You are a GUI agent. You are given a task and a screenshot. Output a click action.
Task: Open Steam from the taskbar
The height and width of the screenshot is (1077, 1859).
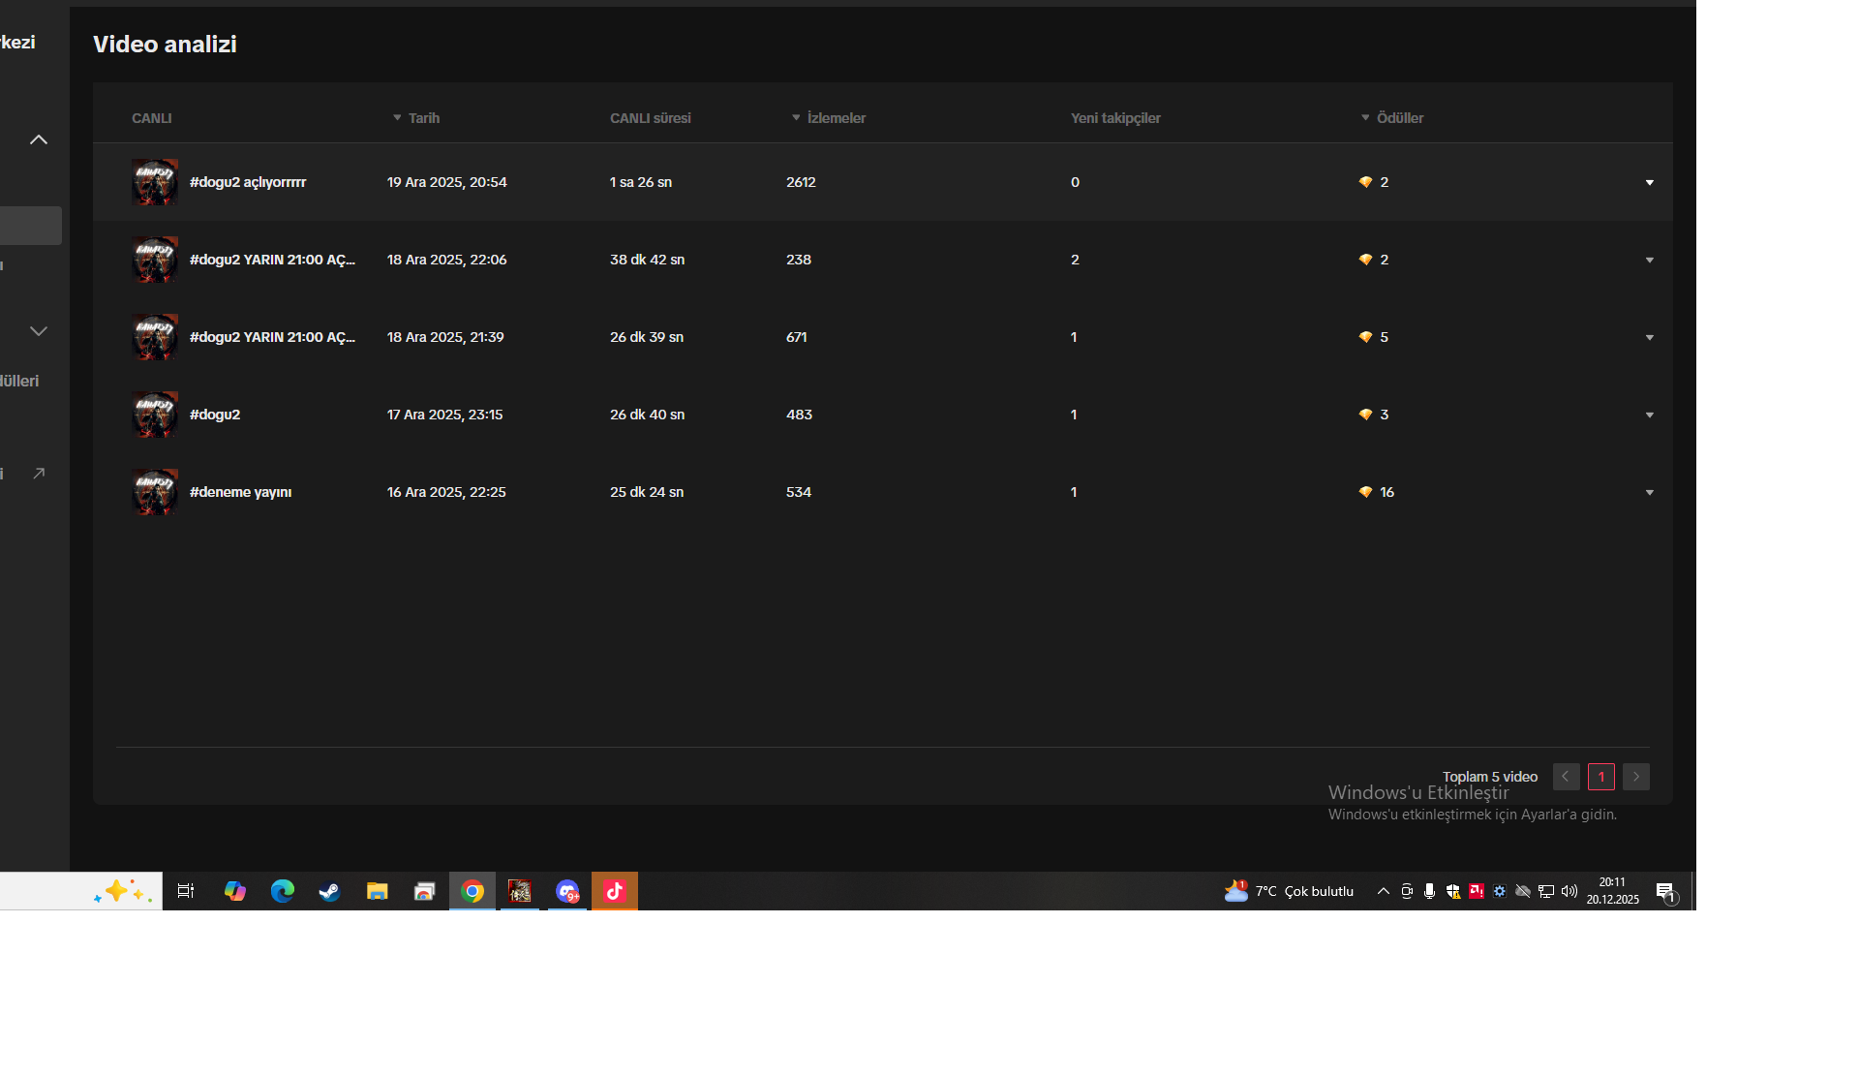point(329,891)
